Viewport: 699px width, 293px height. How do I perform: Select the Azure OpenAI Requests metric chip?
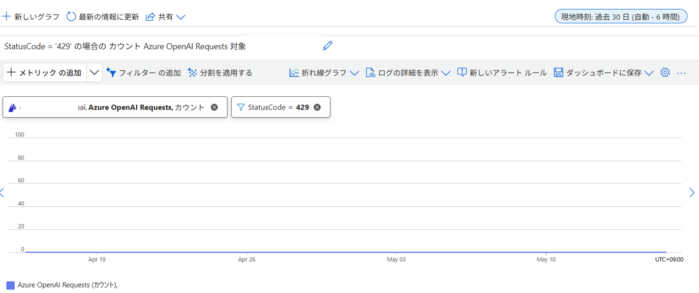pyautogui.click(x=115, y=107)
